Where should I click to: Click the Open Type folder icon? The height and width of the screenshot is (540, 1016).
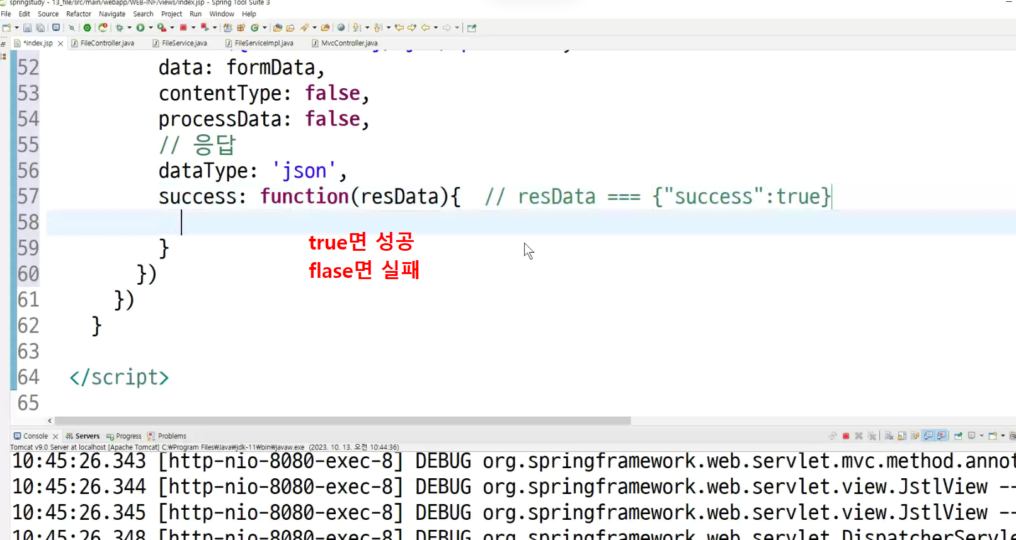tap(278, 28)
